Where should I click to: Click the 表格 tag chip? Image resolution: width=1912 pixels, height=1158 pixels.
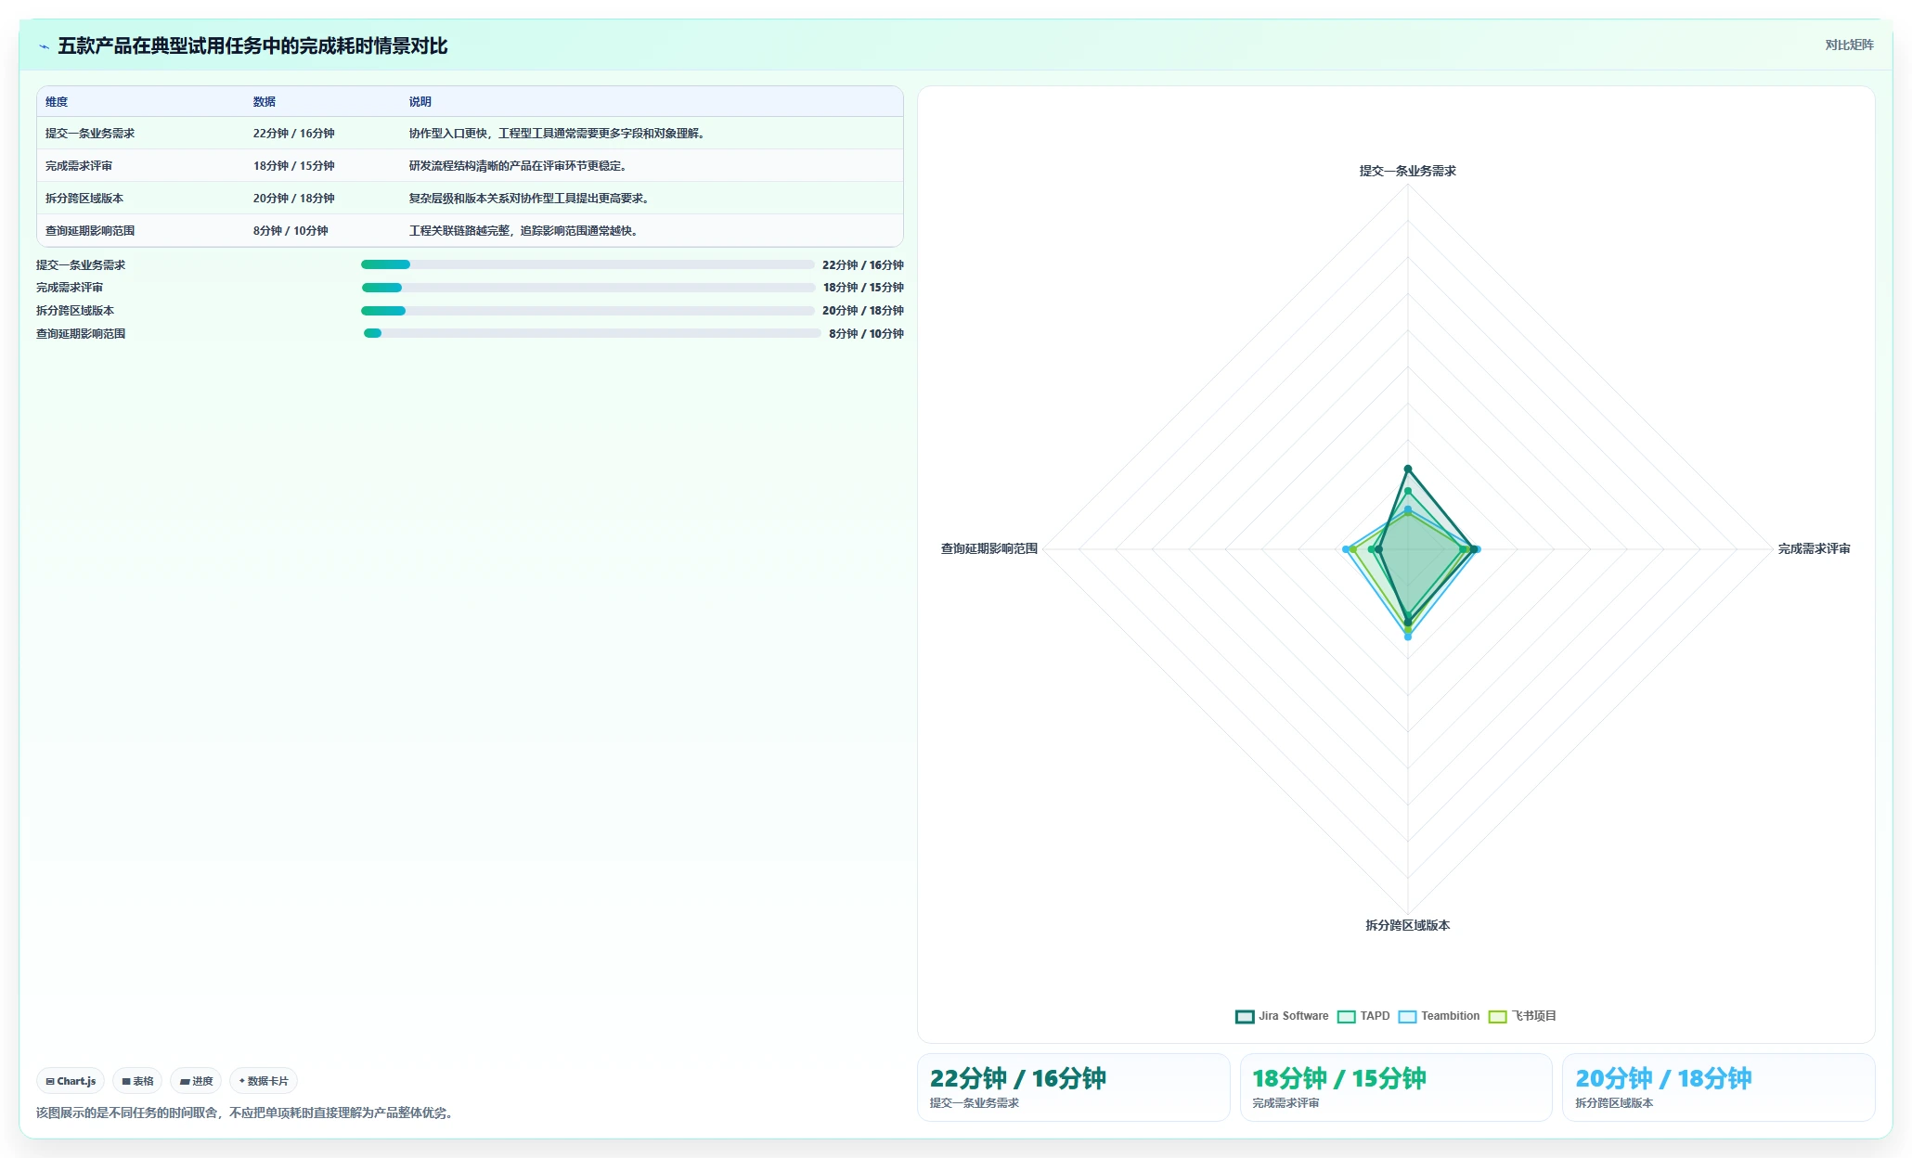137,1081
